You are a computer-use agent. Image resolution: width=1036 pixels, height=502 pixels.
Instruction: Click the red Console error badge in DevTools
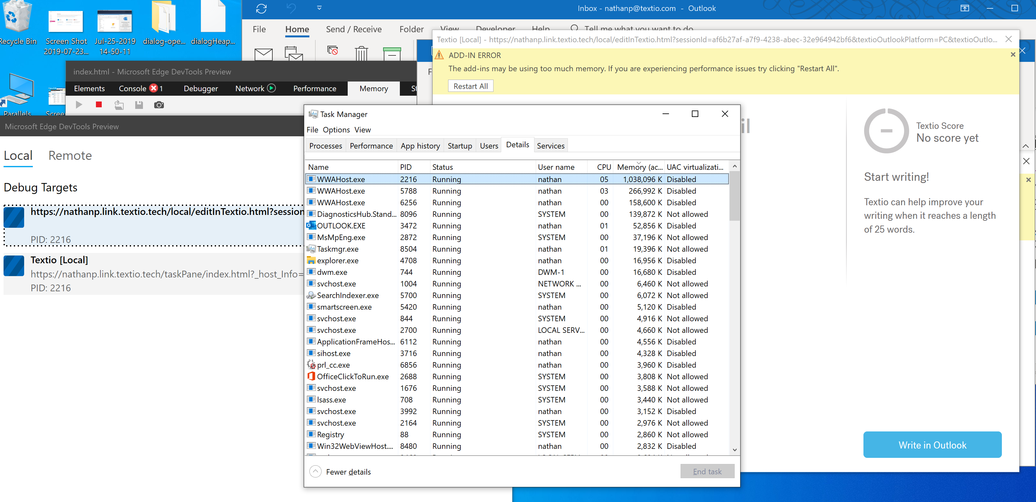[154, 88]
